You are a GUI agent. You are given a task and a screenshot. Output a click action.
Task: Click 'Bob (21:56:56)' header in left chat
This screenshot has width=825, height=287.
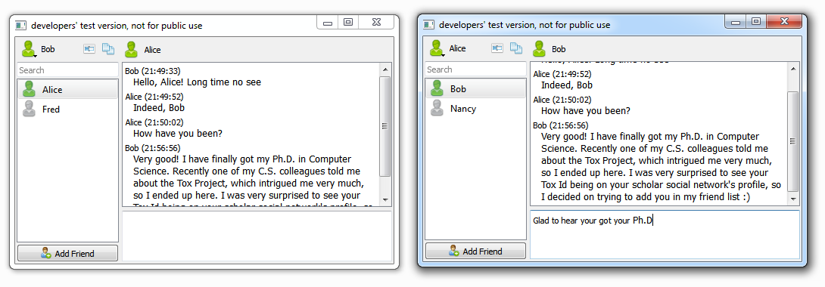pyautogui.click(x=153, y=148)
